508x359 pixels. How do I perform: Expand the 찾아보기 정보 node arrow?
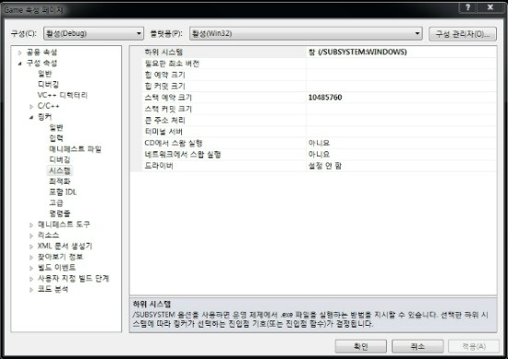pyautogui.click(x=31, y=257)
